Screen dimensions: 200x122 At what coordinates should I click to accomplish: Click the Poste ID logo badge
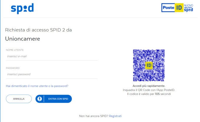pos(177,8)
